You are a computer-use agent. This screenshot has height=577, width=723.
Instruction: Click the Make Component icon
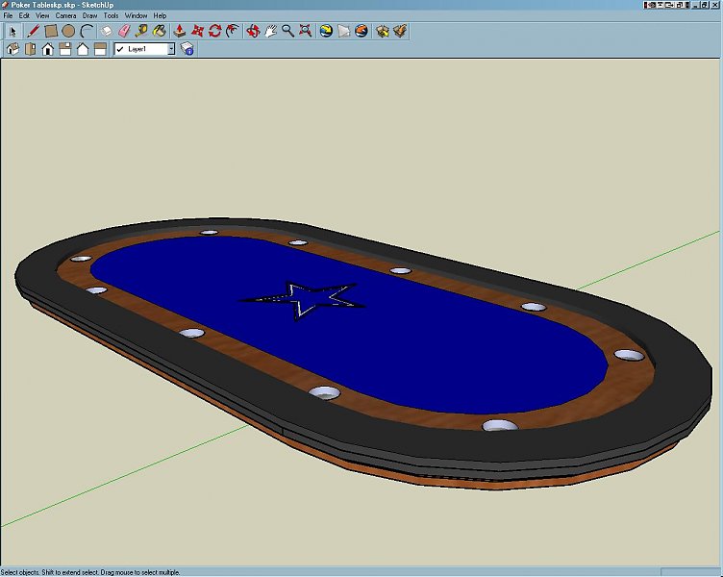coord(106,32)
